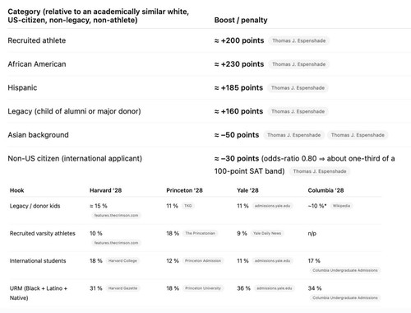
Task: Click the Yale Daily News citation chip
Action: 267,233
